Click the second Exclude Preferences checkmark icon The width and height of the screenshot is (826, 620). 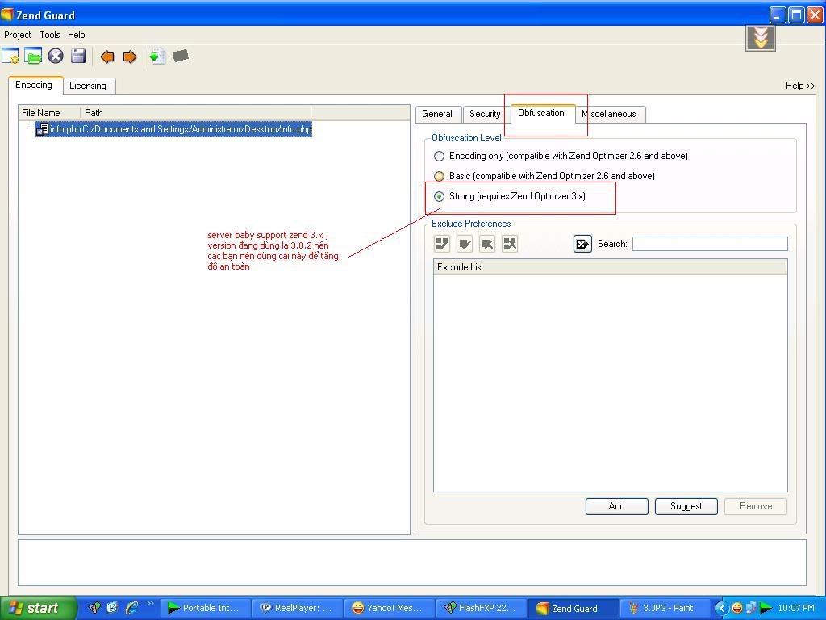[x=465, y=244]
